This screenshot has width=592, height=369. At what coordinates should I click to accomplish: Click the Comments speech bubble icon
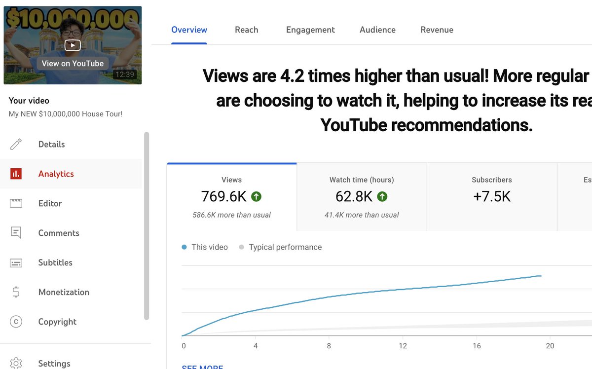click(x=16, y=233)
